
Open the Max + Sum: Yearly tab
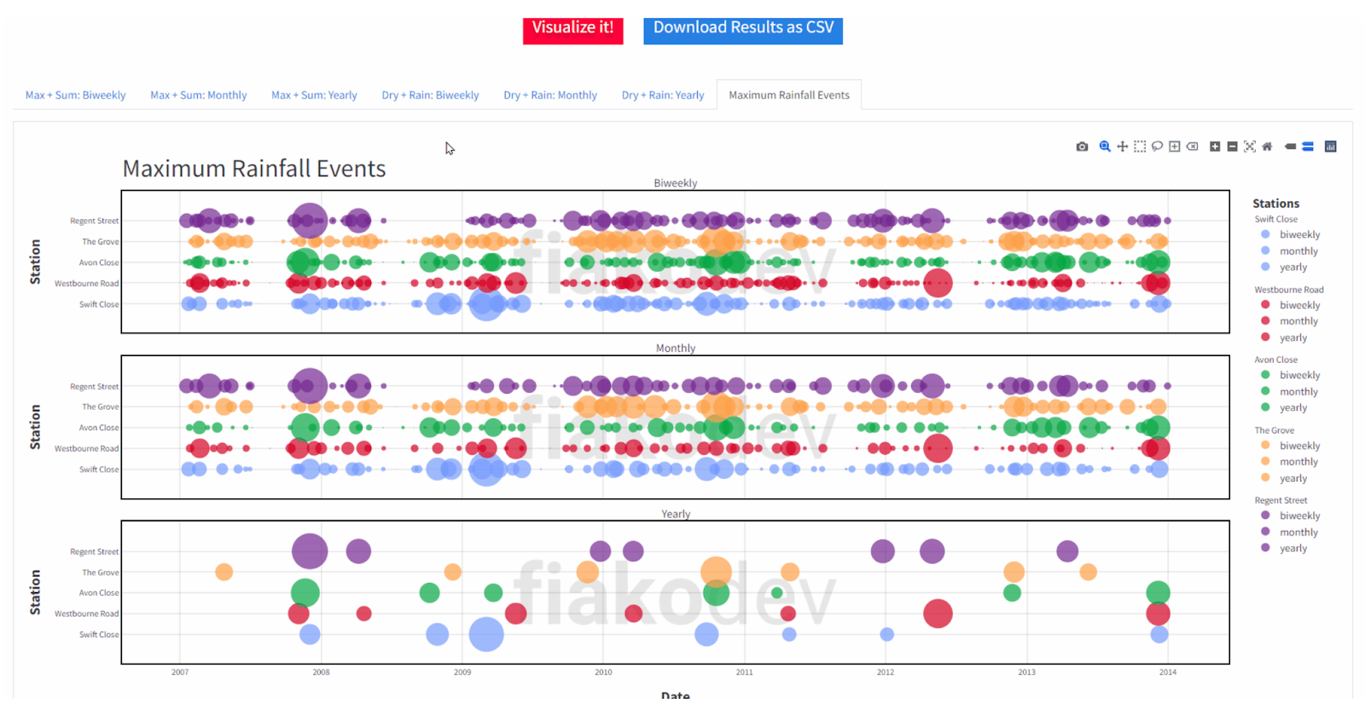tap(314, 95)
